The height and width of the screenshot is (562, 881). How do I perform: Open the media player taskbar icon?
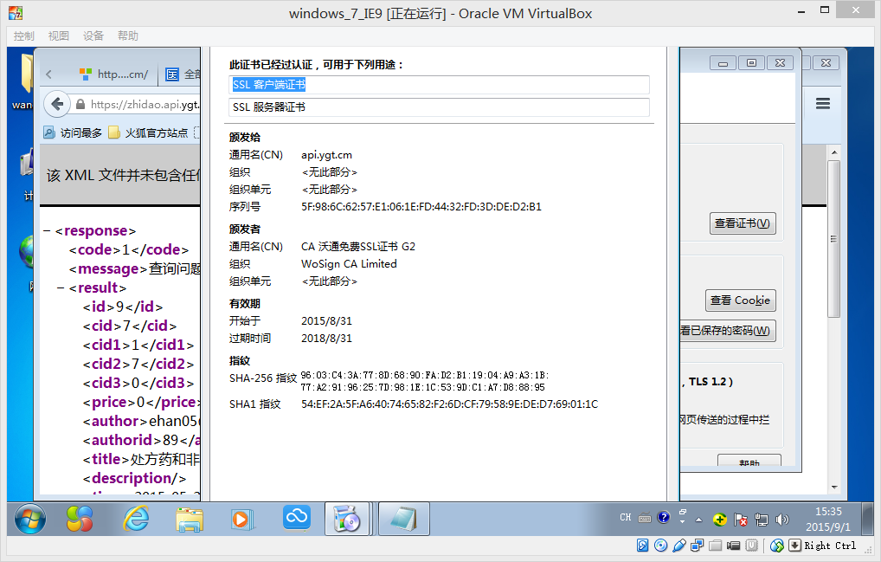tap(242, 518)
